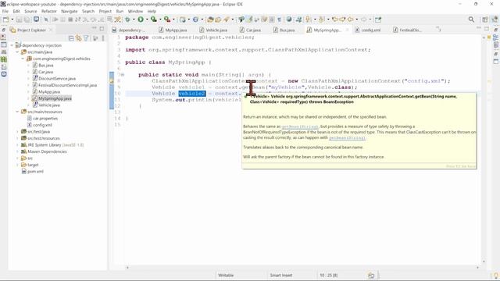Click the Previous Annotation icon

click(322, 20)
